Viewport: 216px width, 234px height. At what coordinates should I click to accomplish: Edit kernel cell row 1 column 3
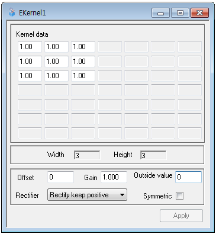[83, 47]
